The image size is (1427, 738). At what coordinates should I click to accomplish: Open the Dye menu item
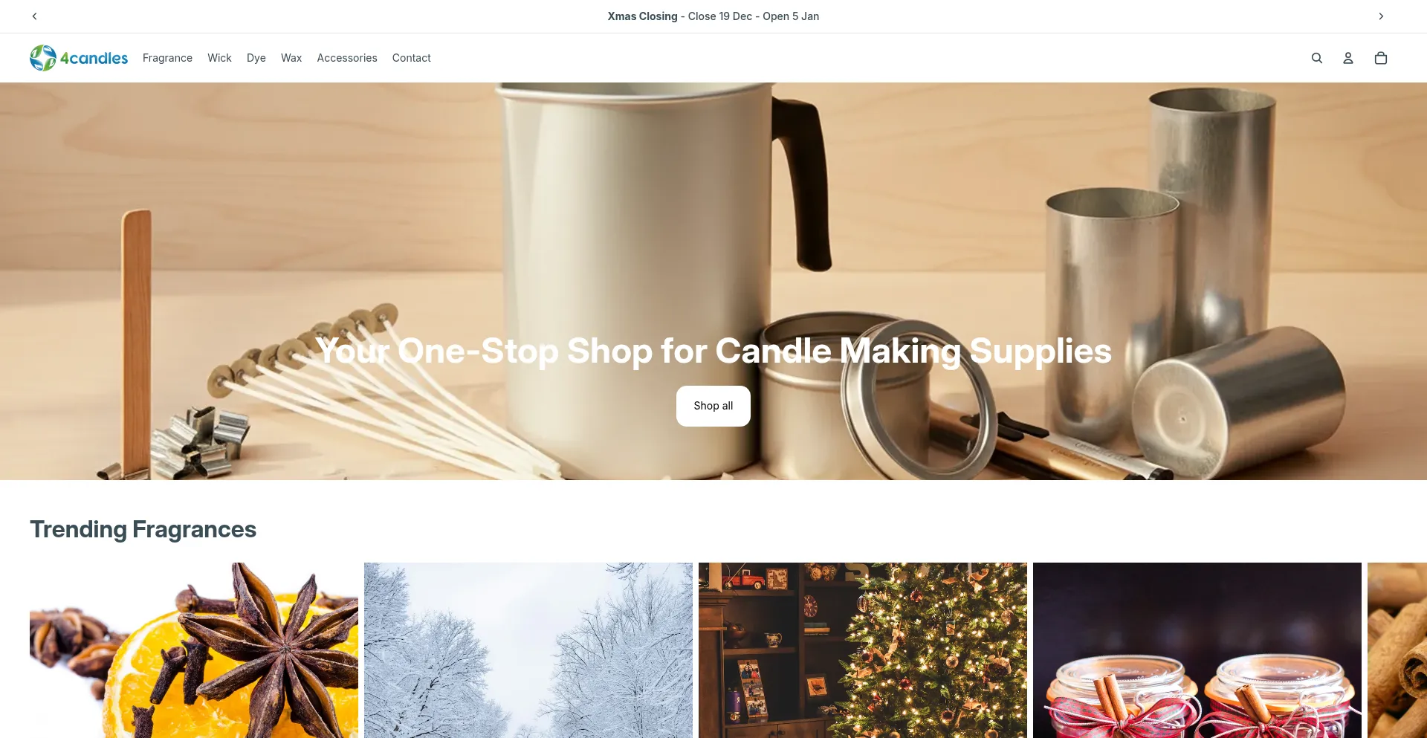[x=256, y=58]
